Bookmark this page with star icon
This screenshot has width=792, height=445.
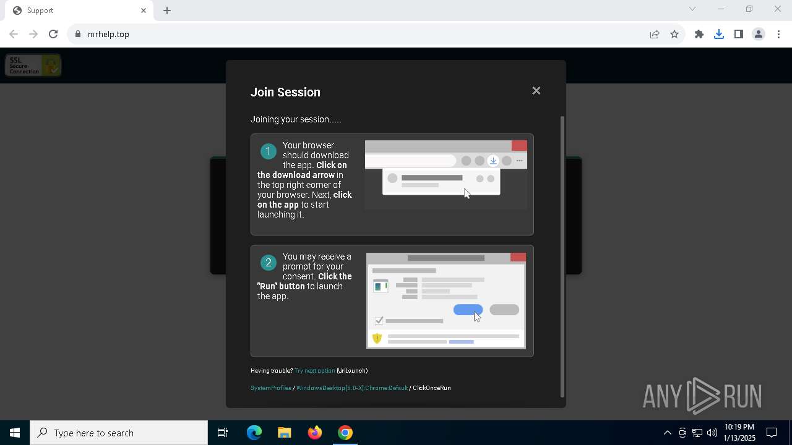[x=674, y=34]
